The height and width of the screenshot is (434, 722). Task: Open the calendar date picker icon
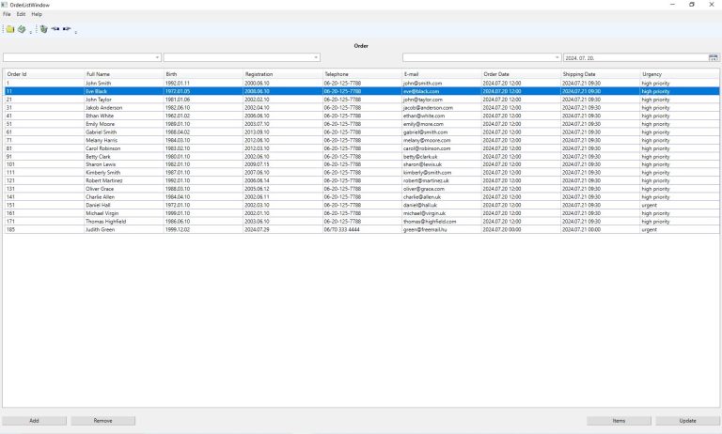pos(714,57)
